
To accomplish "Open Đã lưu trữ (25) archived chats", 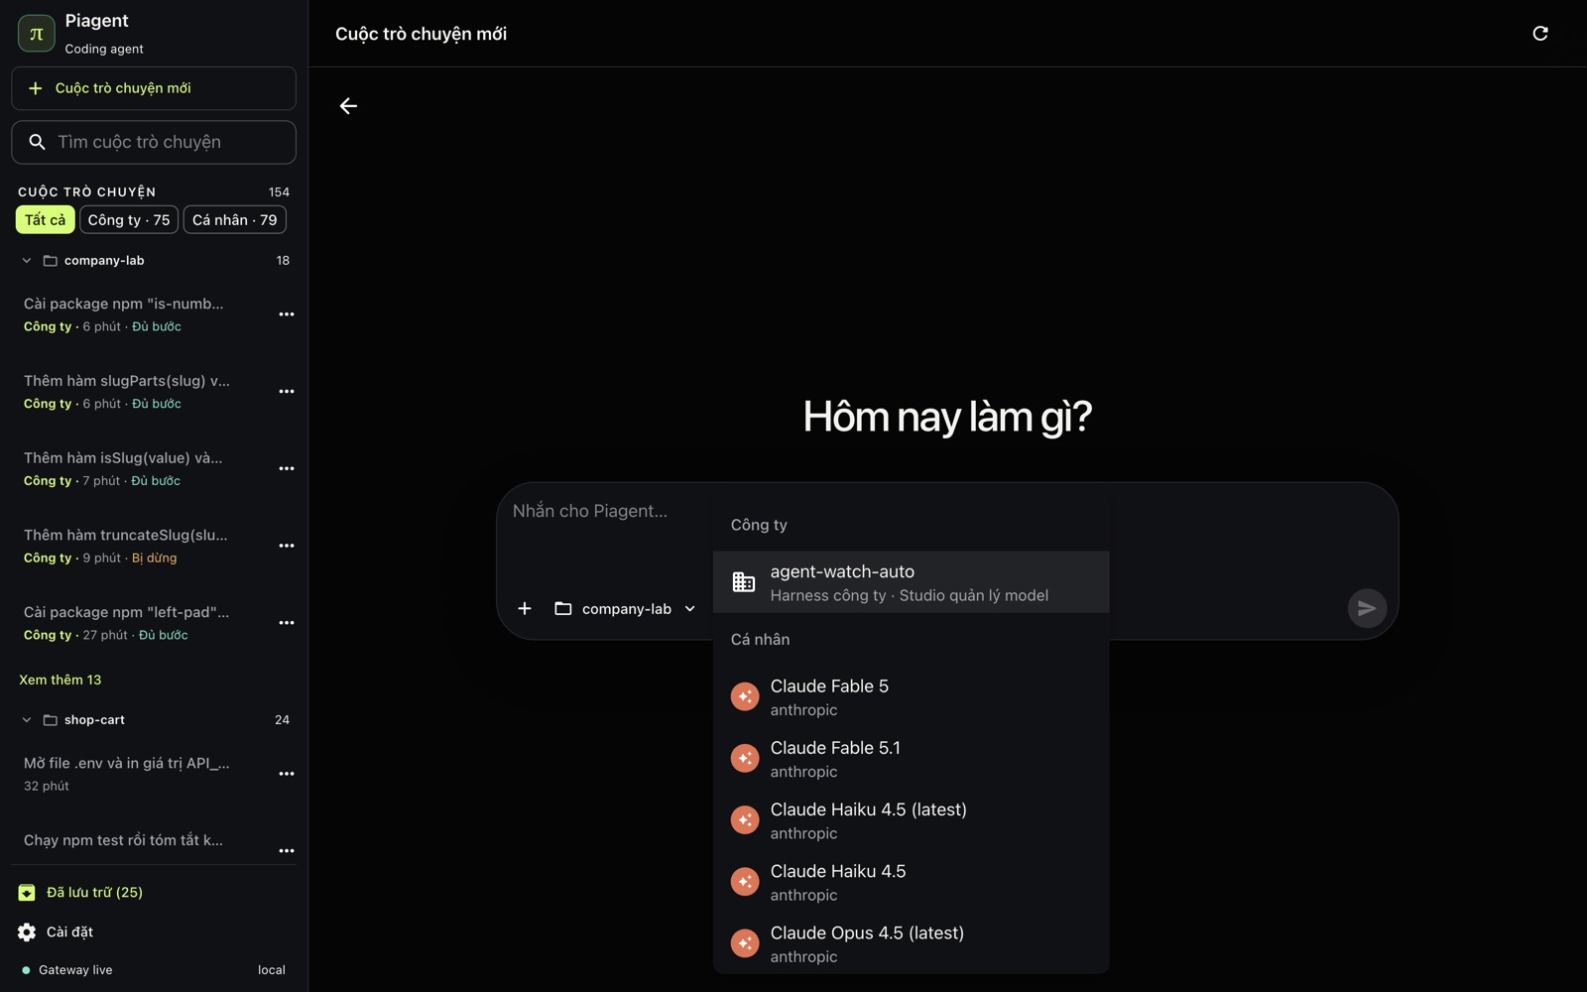I will [x=94, y=893].
